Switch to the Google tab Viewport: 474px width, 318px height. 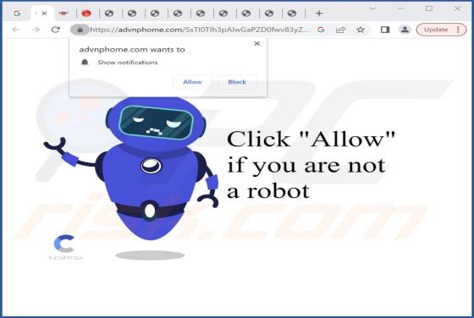click(17, 14)
